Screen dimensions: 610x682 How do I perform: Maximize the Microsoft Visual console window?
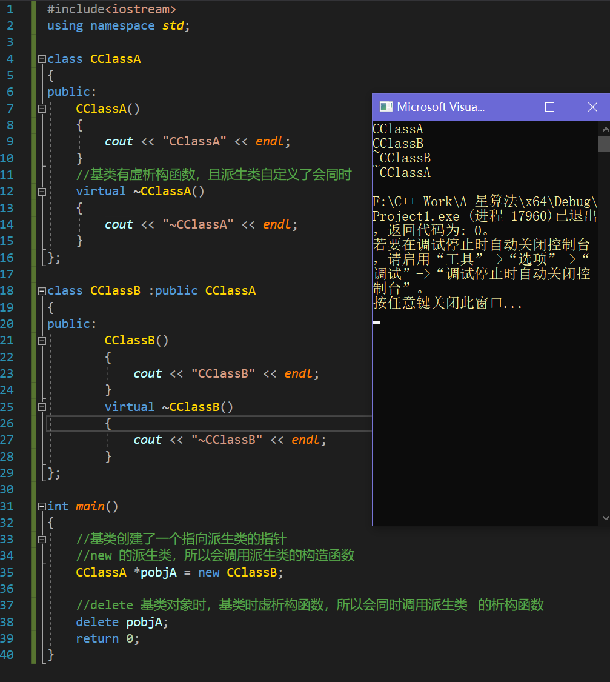click(x=549, y=107)
